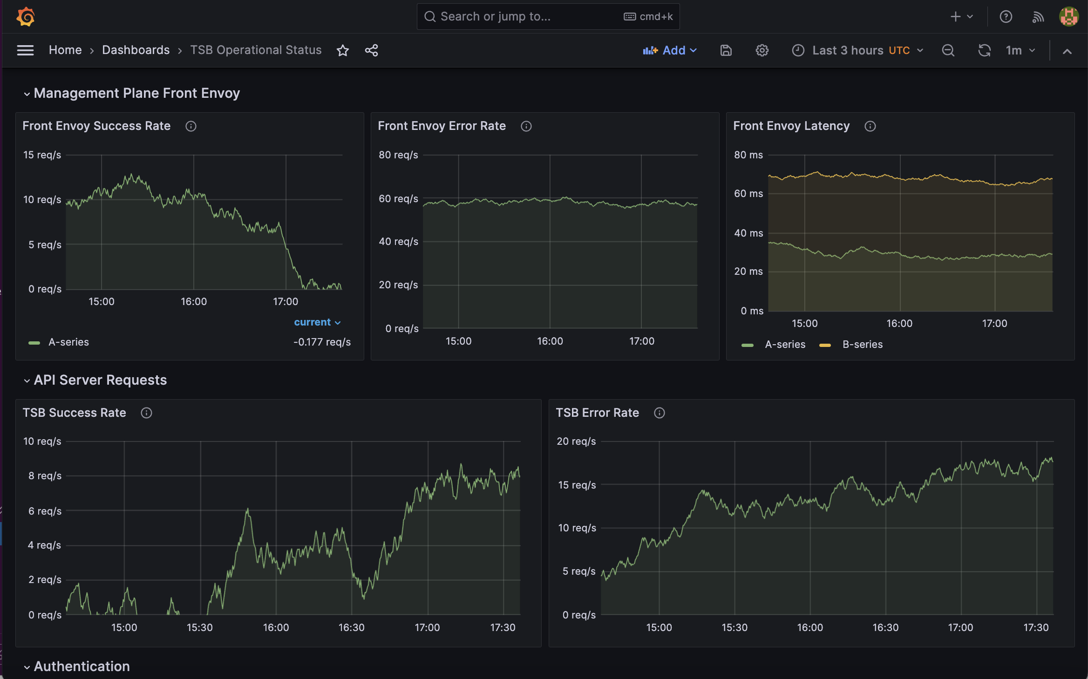Open the help question-mark menu

click(1006, 17)
